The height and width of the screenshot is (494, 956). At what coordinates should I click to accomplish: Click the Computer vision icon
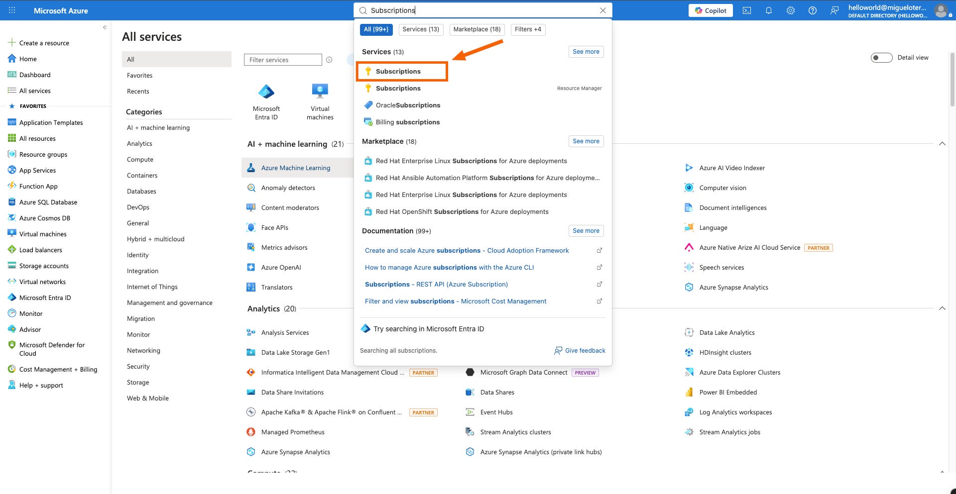coord(689,188)
